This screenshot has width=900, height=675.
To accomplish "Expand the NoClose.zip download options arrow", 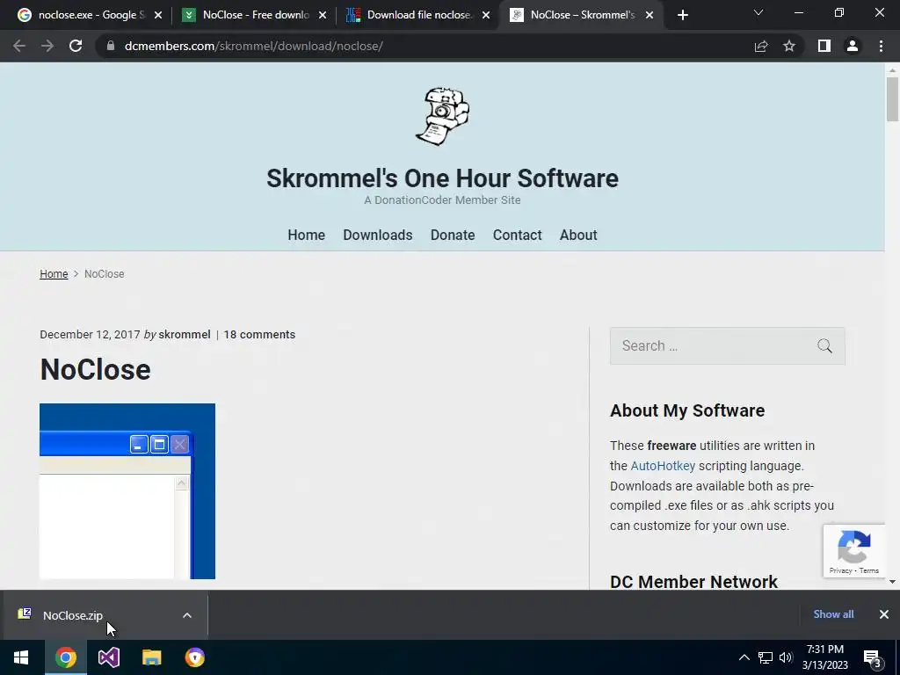I will [186, 615].
